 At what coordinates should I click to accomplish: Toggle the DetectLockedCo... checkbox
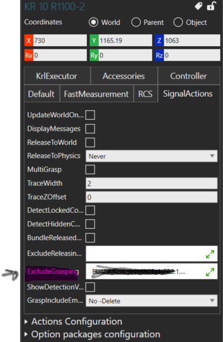tap(90, 210)
